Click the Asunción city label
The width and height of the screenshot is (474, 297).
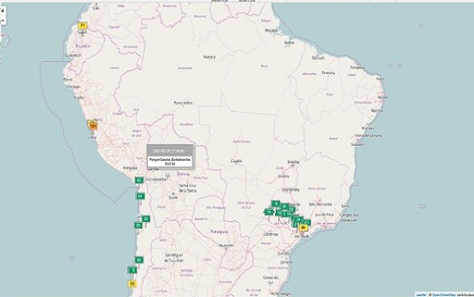coord(226,245)
